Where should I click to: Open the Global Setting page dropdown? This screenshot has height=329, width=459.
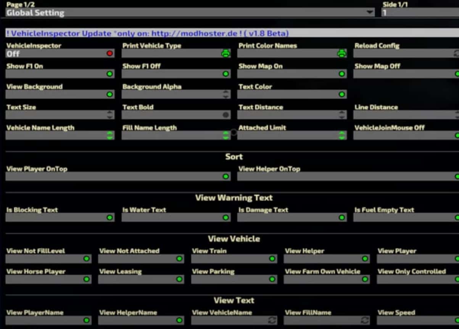(370, 13)
